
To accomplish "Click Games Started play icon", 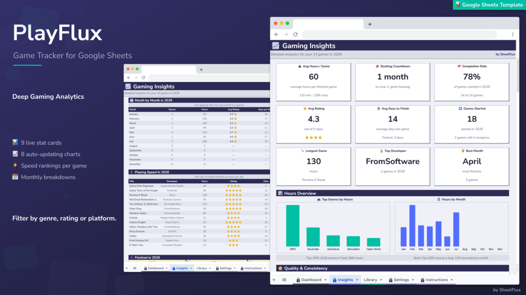I will click(x=460, y=109).
